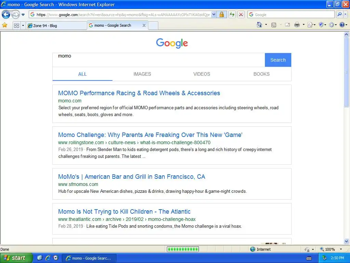Expand the address bar history dropdown
Screen dimensions: 350x263
point(214,14)
